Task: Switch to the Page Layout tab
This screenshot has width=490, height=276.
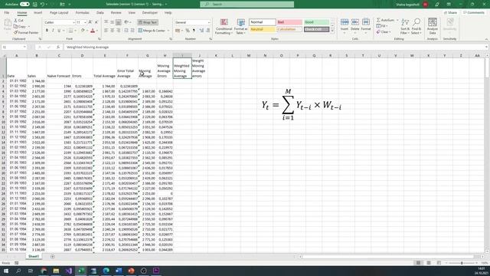Action: pyautogui.click(x=59, y=13)
